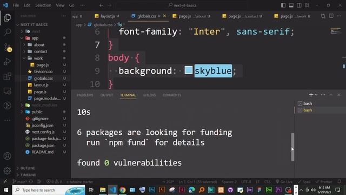Open globals.css in the file tree
Viewport: 346px width, 195px height.
pyautogui.click(x=43, y=78)
